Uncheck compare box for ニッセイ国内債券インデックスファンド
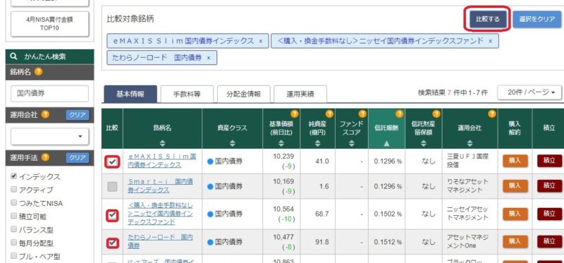 tap(113, 215)
